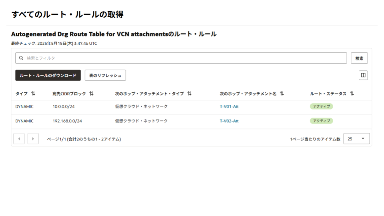Click the 宛先CIDRブロック header text
The height and width of the screenshot is (216, 384).
tap(69, 94)
